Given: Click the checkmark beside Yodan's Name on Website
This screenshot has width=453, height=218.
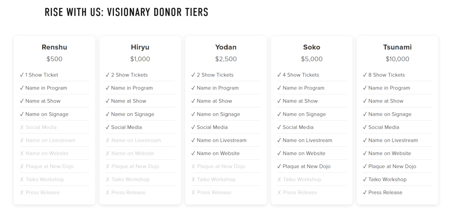Looking at the screenshot, I should pos(193,153).
